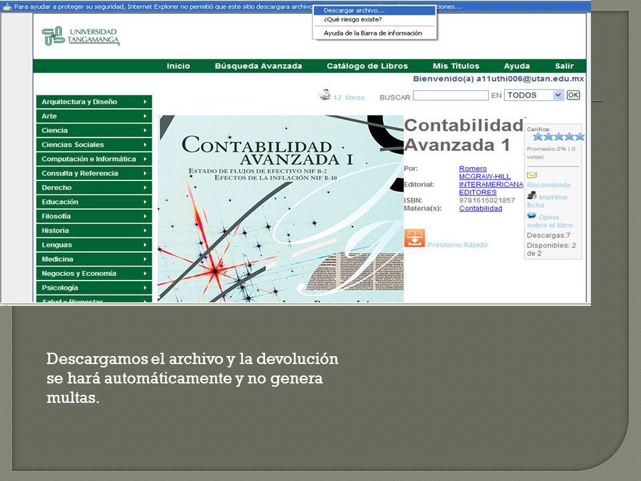The height and width of the screenshot is (481, 641).
Task: Click the Préstamo Rápido link
Action: pyautogui.click(x=457, y=245)
